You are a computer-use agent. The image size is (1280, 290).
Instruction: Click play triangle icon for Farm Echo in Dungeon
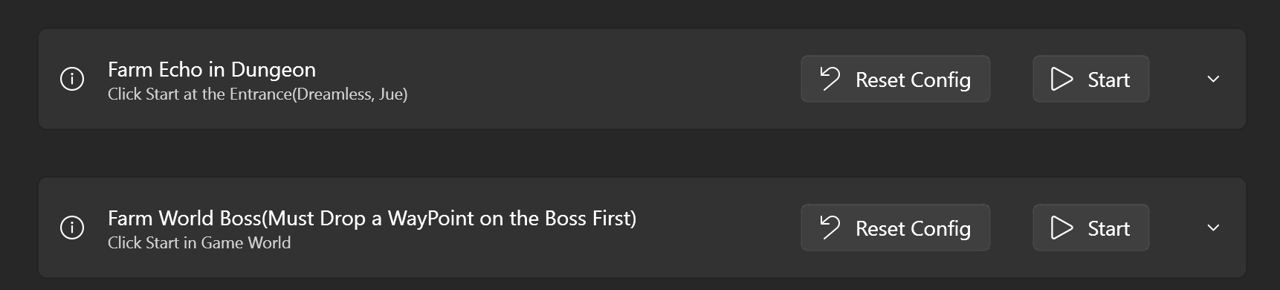click(1061, 79)
